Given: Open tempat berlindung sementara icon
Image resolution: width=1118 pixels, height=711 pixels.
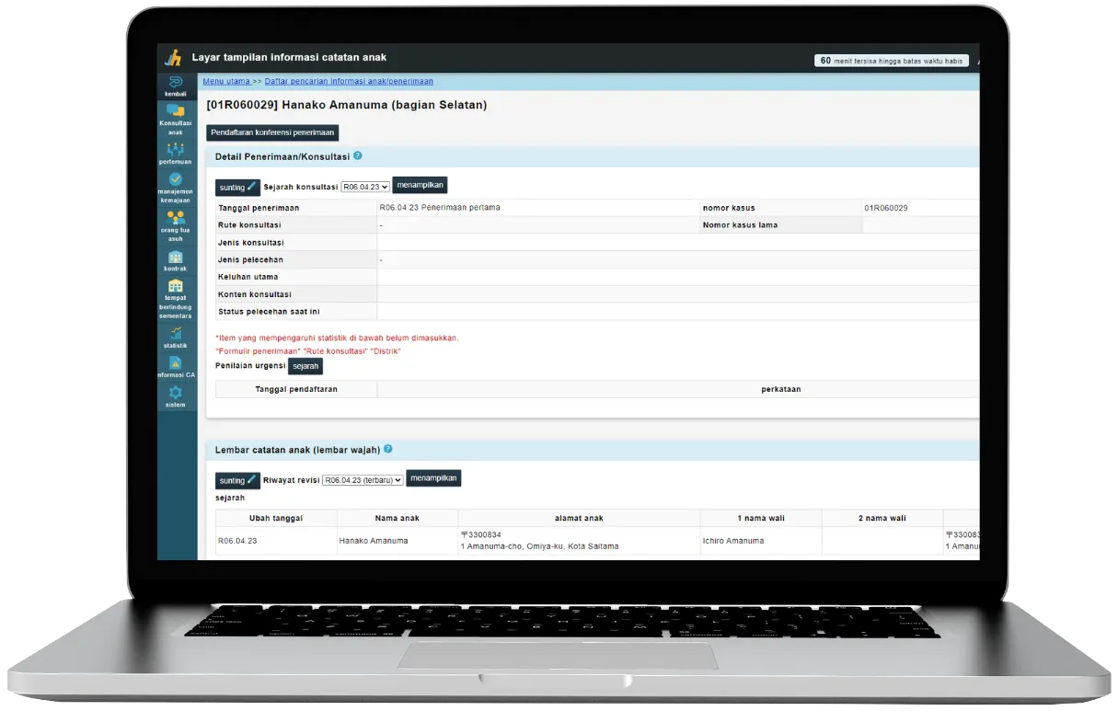Looking at the screenshot, I should point(175,287).
